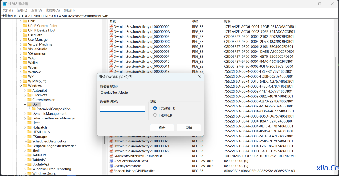Open the 收藏夹(A) menu
The image size is (339, 176).
tap(53, 10)
